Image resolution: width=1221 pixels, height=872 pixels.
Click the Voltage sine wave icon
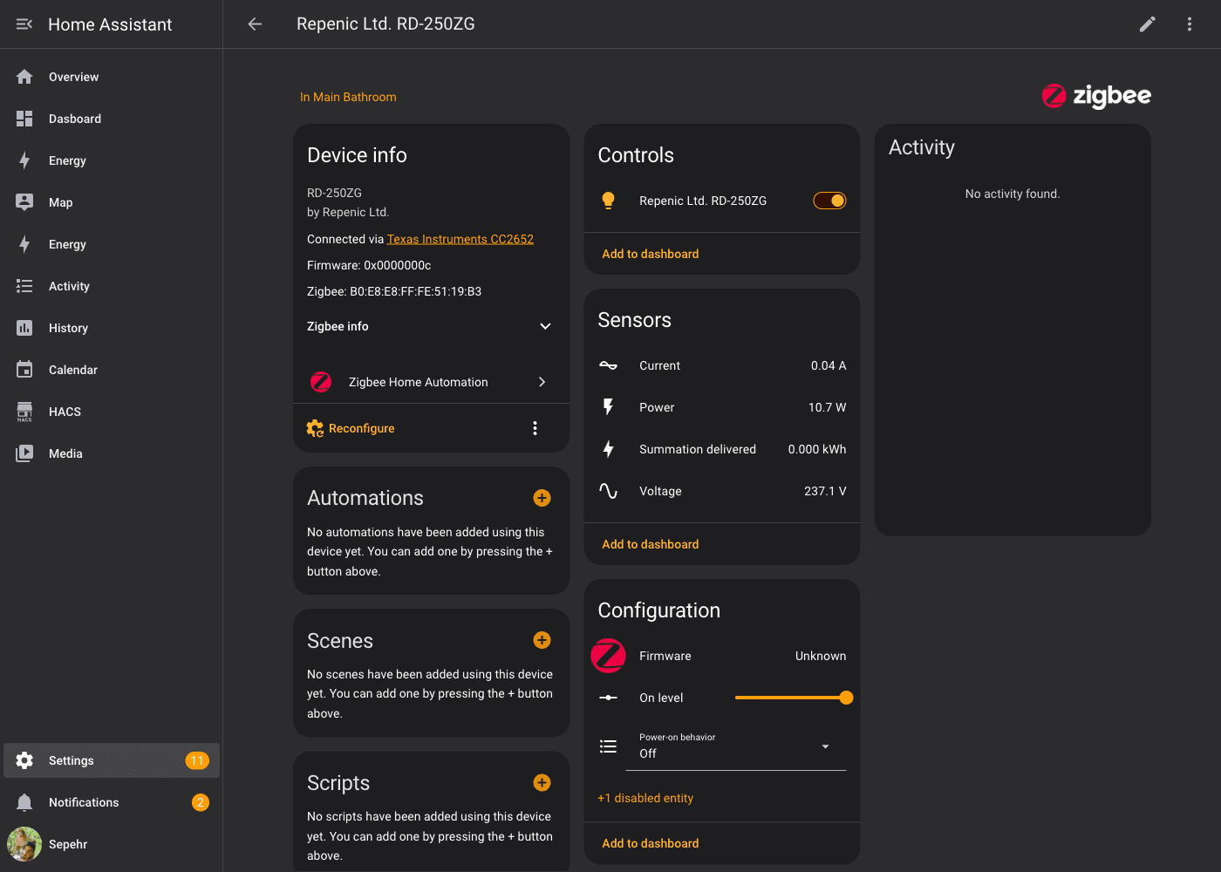(x=609, y=491)
